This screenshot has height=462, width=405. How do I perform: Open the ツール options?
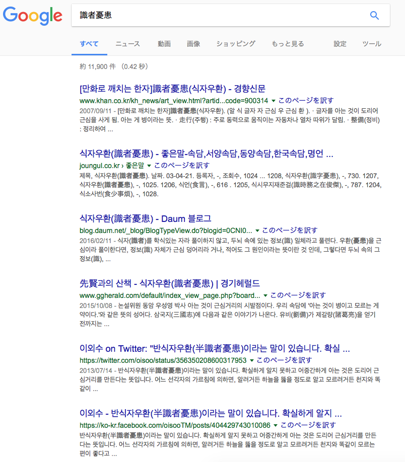tap(372, 44)
